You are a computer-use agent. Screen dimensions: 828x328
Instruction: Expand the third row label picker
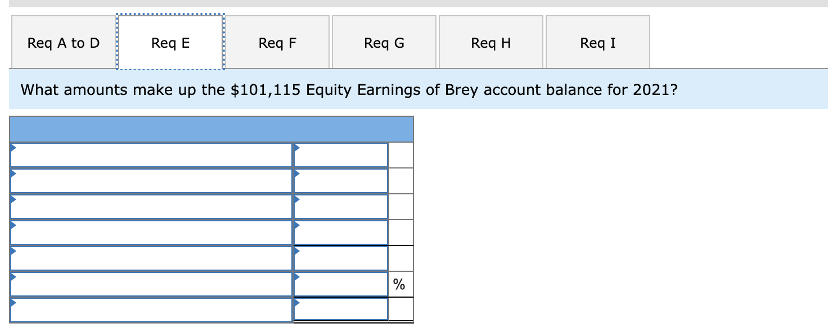pos(12,201)
